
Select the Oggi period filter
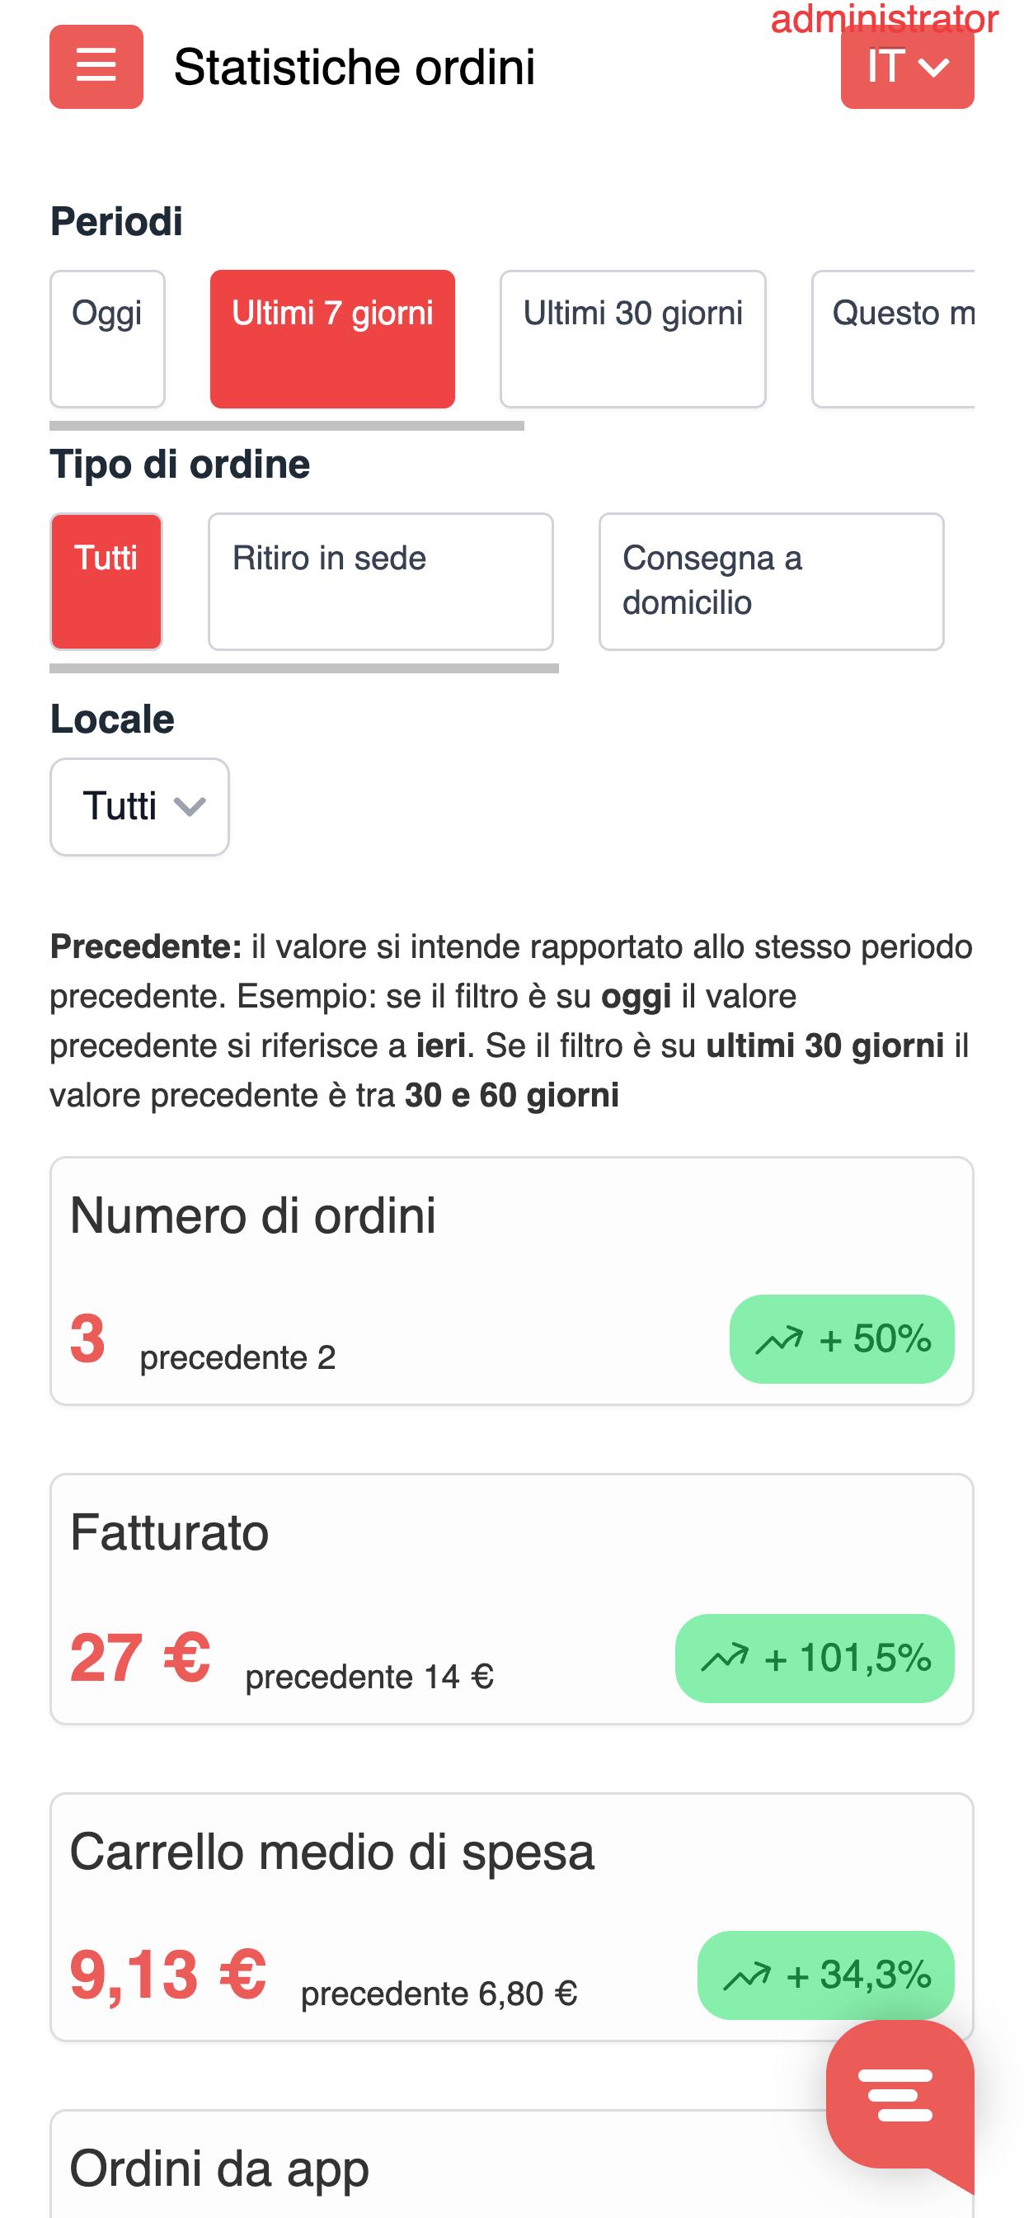[107, 338]
